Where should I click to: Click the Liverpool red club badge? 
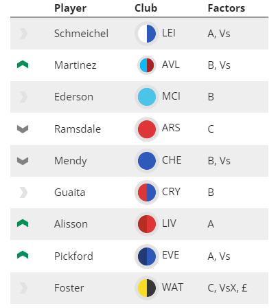[x=147, y=224]
